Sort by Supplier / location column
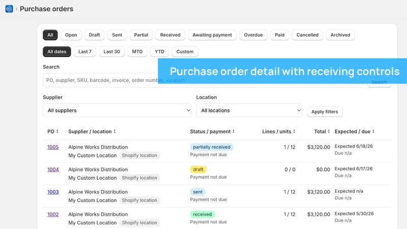This screenshot has height=229, width=407. [x=92, y=131]
